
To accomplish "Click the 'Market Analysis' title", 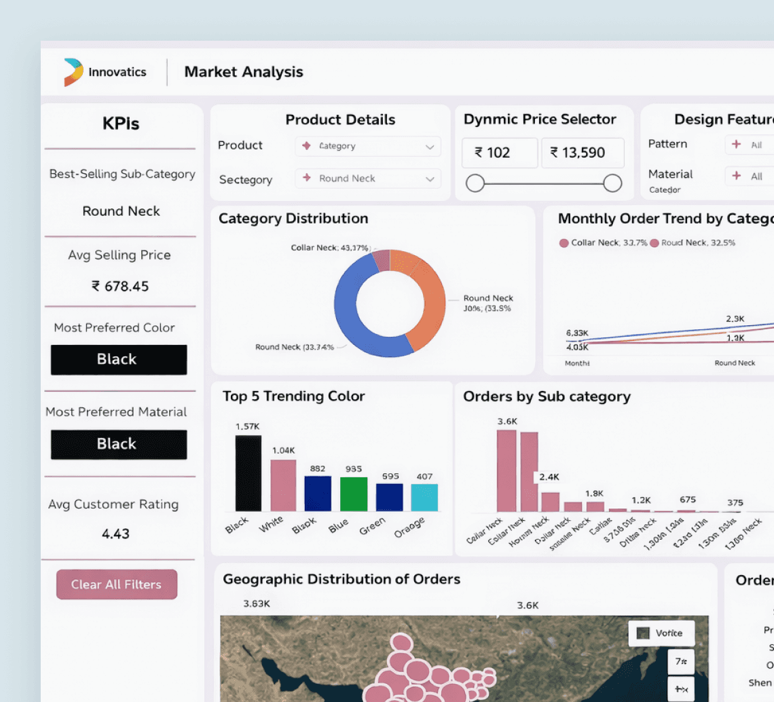I will pyautogui.click(x=244, y=72).
